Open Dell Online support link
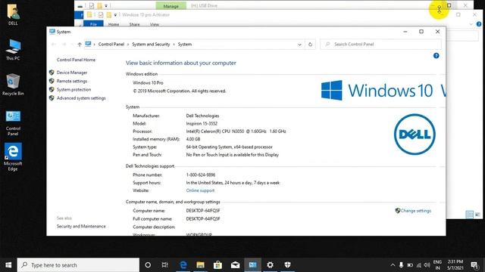Image resolution: width=485 pixels, height=272 pixels. (200, 190)
